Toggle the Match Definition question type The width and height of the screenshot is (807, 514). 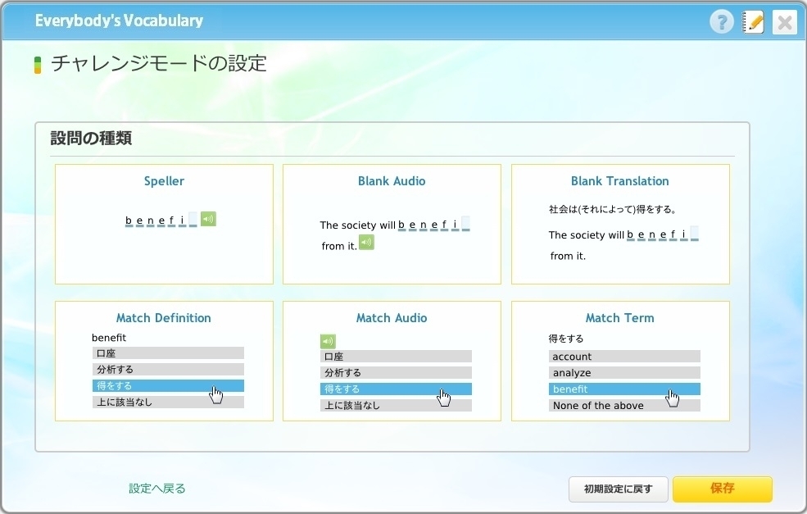[164, 361]
